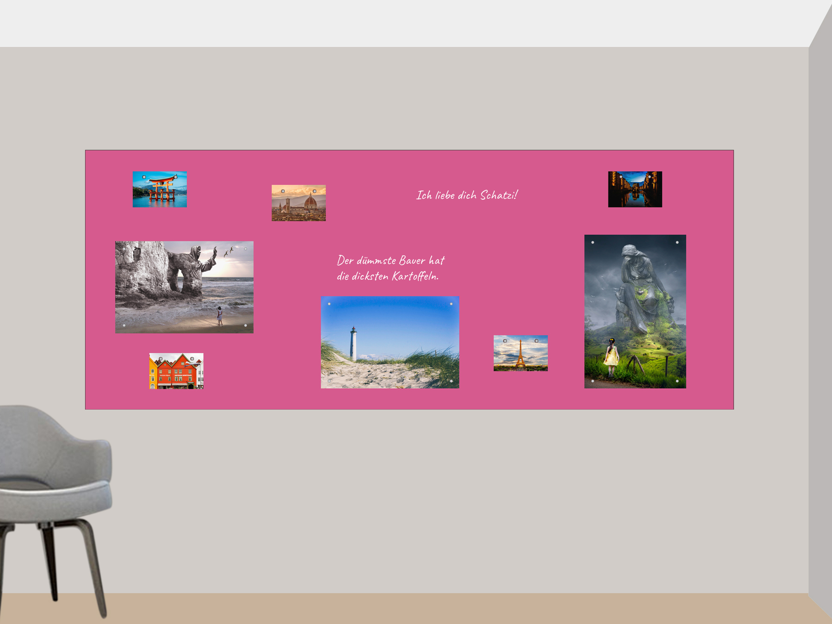Click bottom-left magnet on stone giant picture
Viewport: 832px width, 624px height.
(124, 325)
